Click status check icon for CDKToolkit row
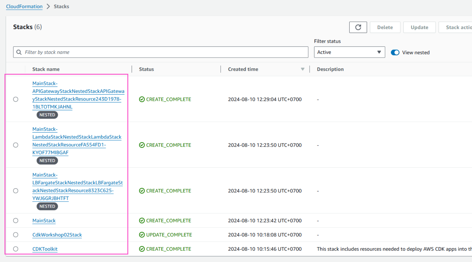 click(x=142, y=249)
